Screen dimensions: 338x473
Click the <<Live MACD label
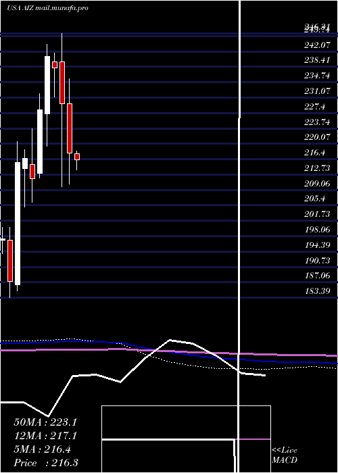coord(285,455)
